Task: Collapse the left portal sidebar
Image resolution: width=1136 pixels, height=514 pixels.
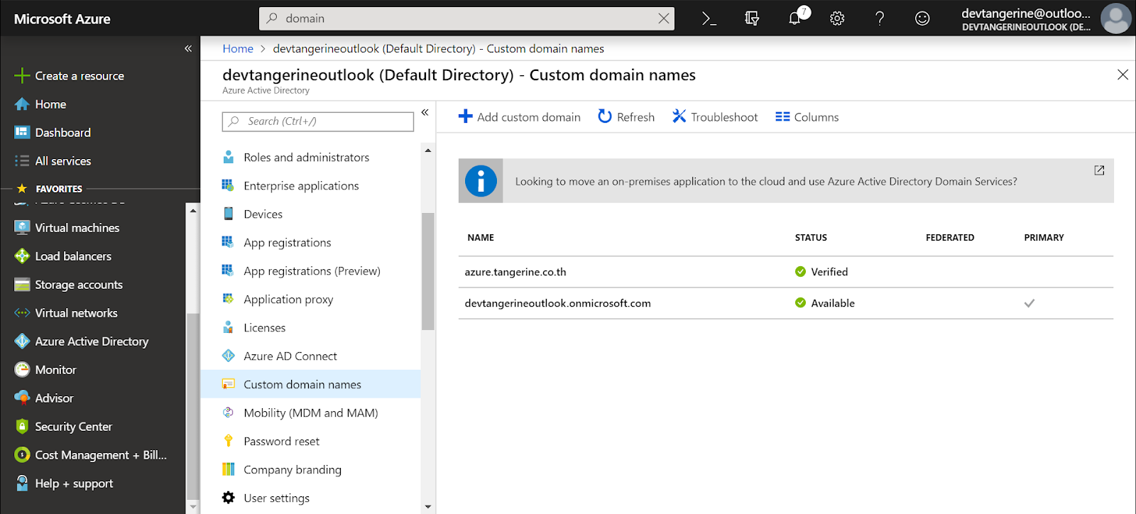Action: tap(188, 48)
